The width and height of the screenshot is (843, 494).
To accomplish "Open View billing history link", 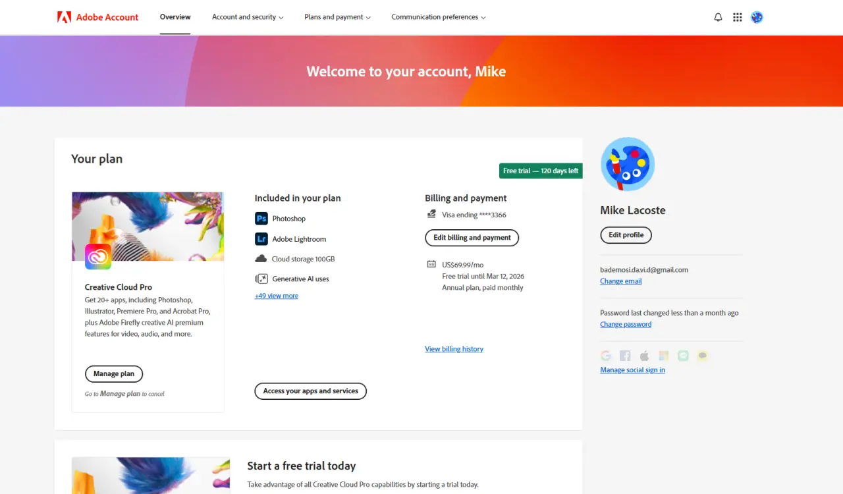I will pos(454,349).
